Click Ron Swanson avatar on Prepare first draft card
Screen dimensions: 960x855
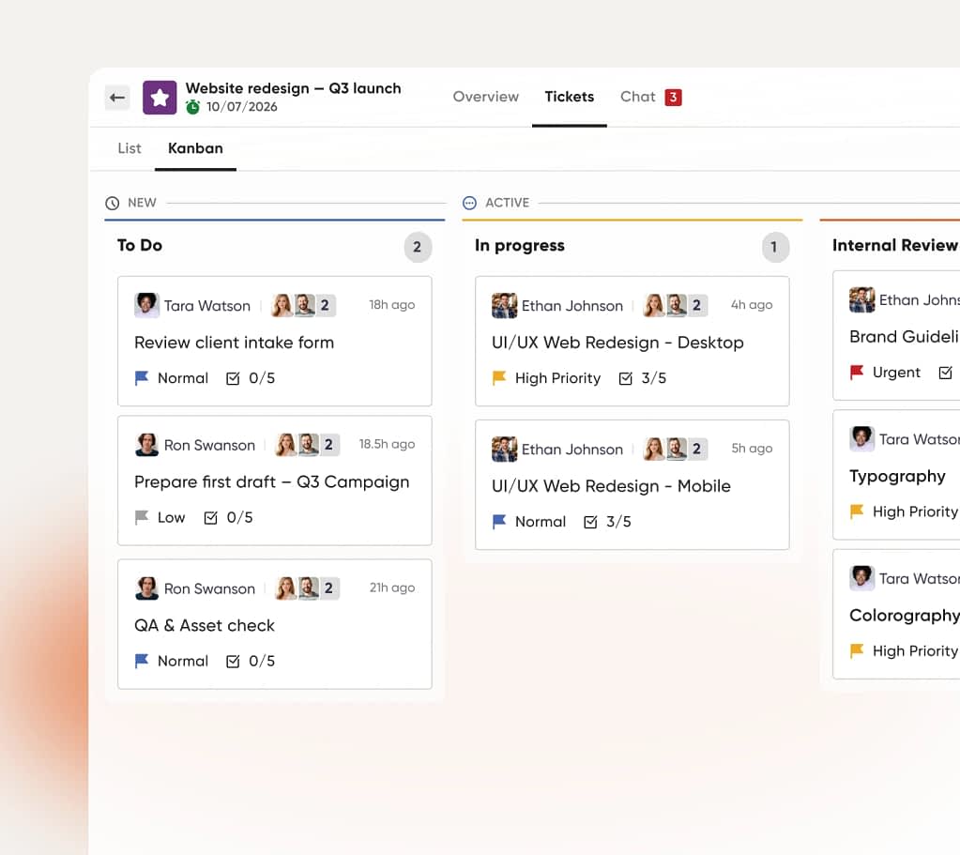tap(147, 445)
